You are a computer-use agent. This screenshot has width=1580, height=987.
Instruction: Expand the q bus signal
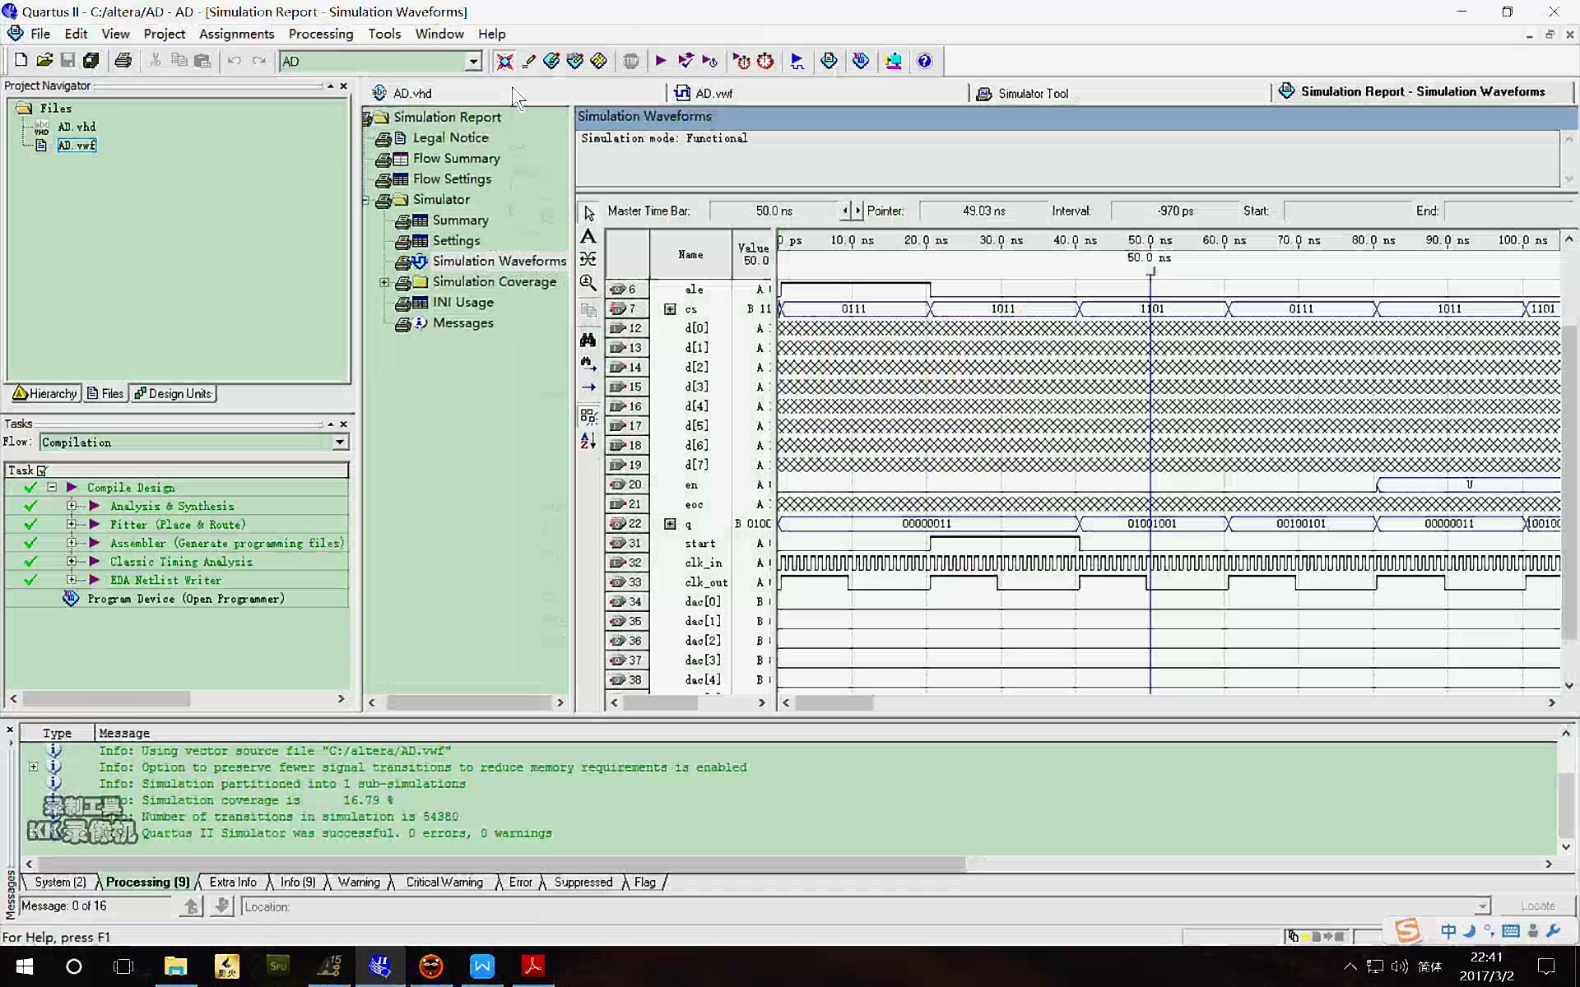(x=670, y=524)
